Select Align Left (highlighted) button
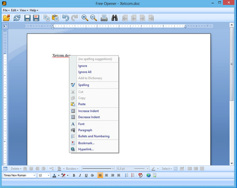 pos(100,175)
